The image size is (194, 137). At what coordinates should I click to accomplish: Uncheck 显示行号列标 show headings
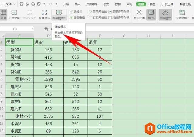(110, 12)
